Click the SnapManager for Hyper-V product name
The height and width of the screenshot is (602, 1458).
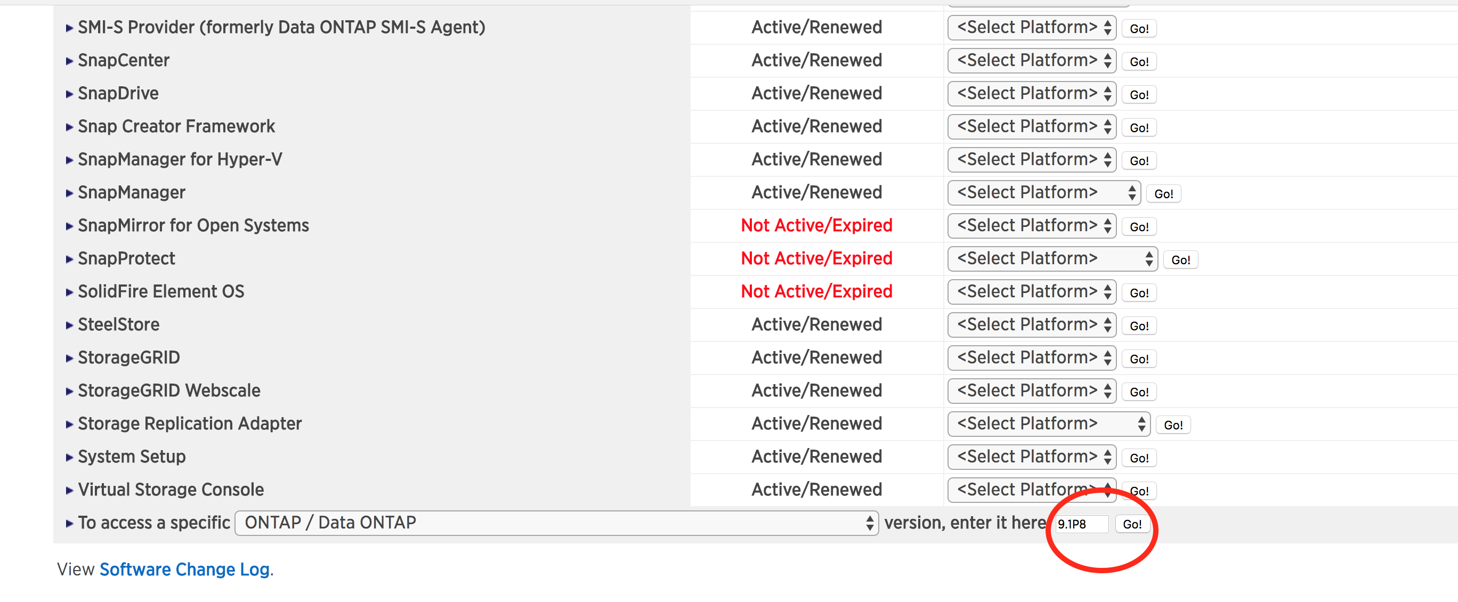point(180,159)
